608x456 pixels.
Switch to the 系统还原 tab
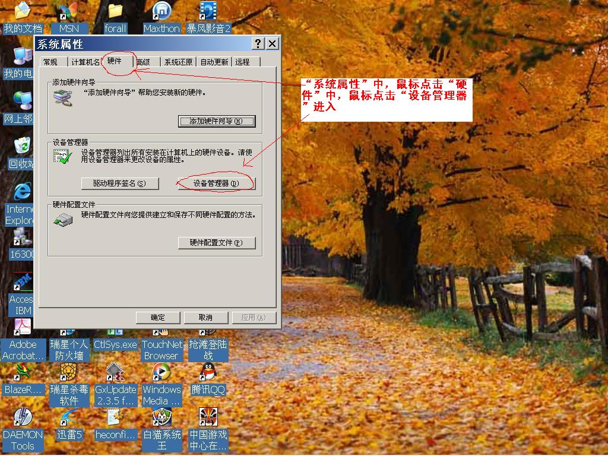coord(178,62)
